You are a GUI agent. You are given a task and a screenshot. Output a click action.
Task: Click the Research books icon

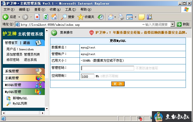tap(150, 17)
